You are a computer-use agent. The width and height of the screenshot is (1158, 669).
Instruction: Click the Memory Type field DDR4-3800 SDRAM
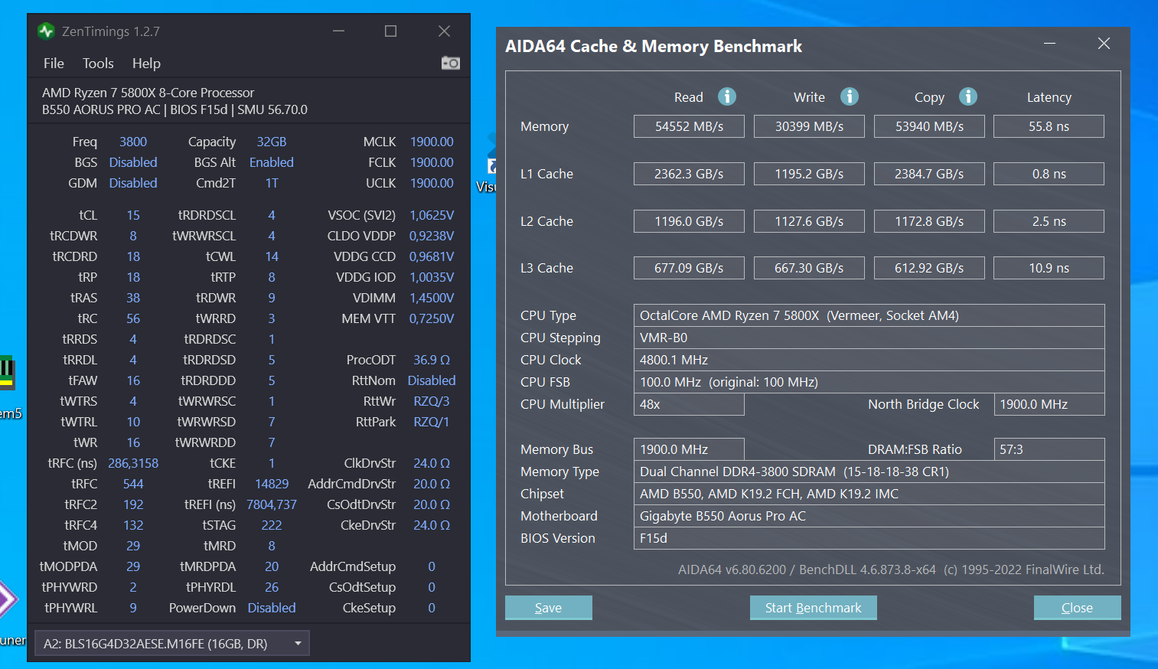(x=869, y=472)
